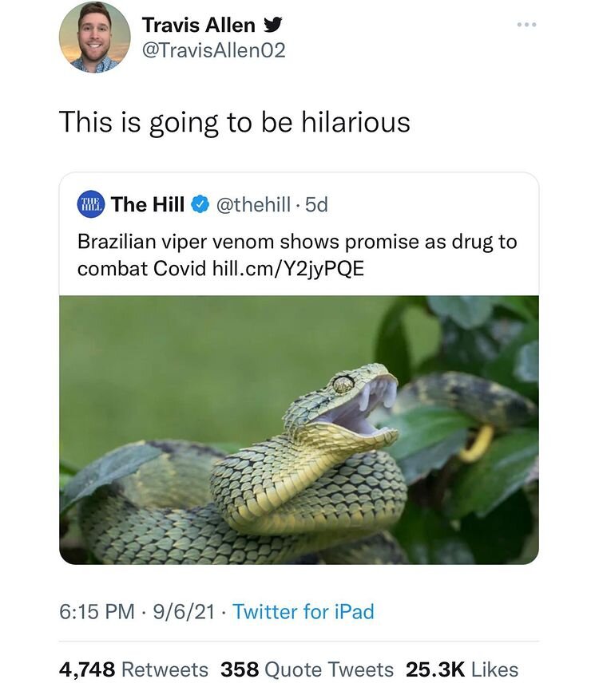Click the quoted tweet's Brazilian viper headline
Screen dimensions: 599x683
tap(297, 243)
